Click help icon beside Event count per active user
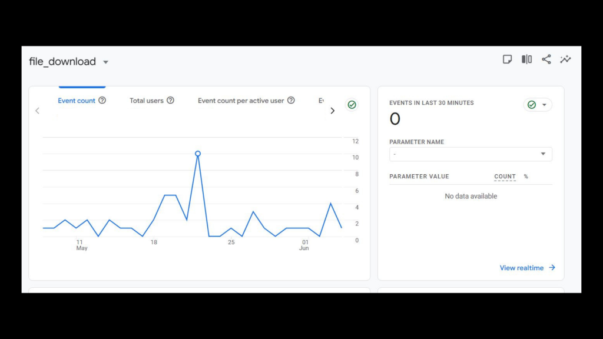The image size is (603, 339). click(291, 101)
